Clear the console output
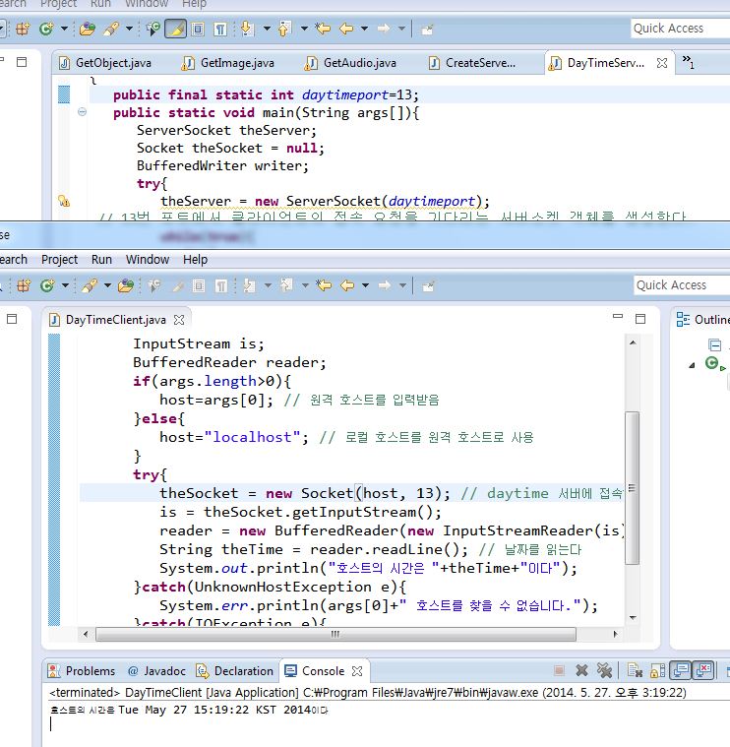 coord(634,671)
